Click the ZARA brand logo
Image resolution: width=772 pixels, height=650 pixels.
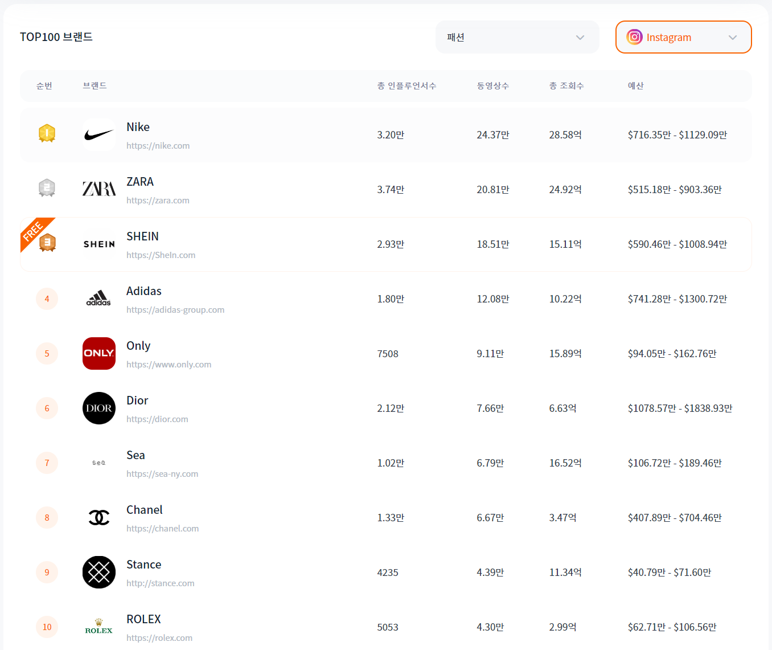[99, 190]
